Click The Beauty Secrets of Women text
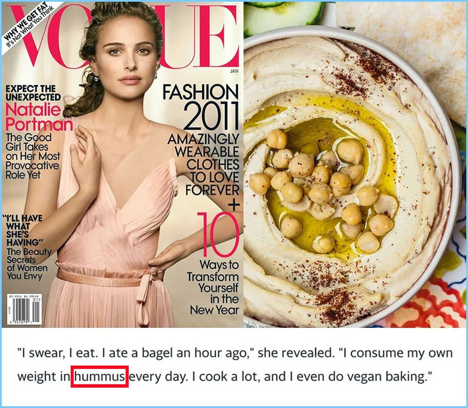The height and width of the screenshot is (408, 468). click(x=27, y=264)
